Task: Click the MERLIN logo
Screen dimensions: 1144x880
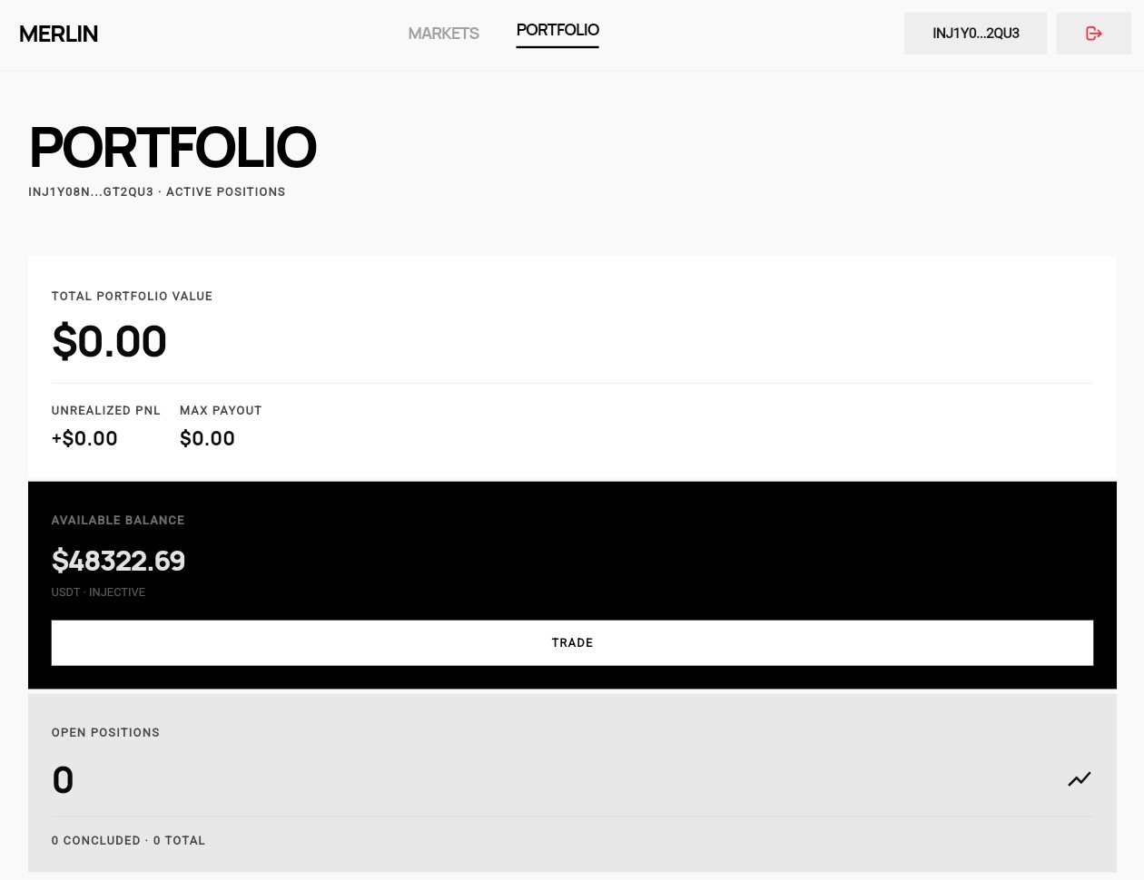Action: 58,34
